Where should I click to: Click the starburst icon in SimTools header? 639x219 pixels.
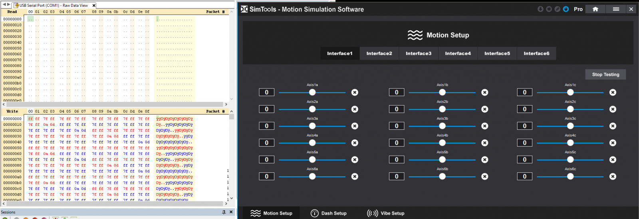click(549, 9)
